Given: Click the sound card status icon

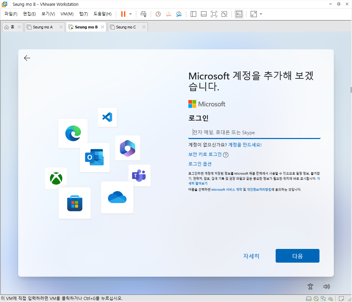Looking at the screenshot, I should (330, 299).
